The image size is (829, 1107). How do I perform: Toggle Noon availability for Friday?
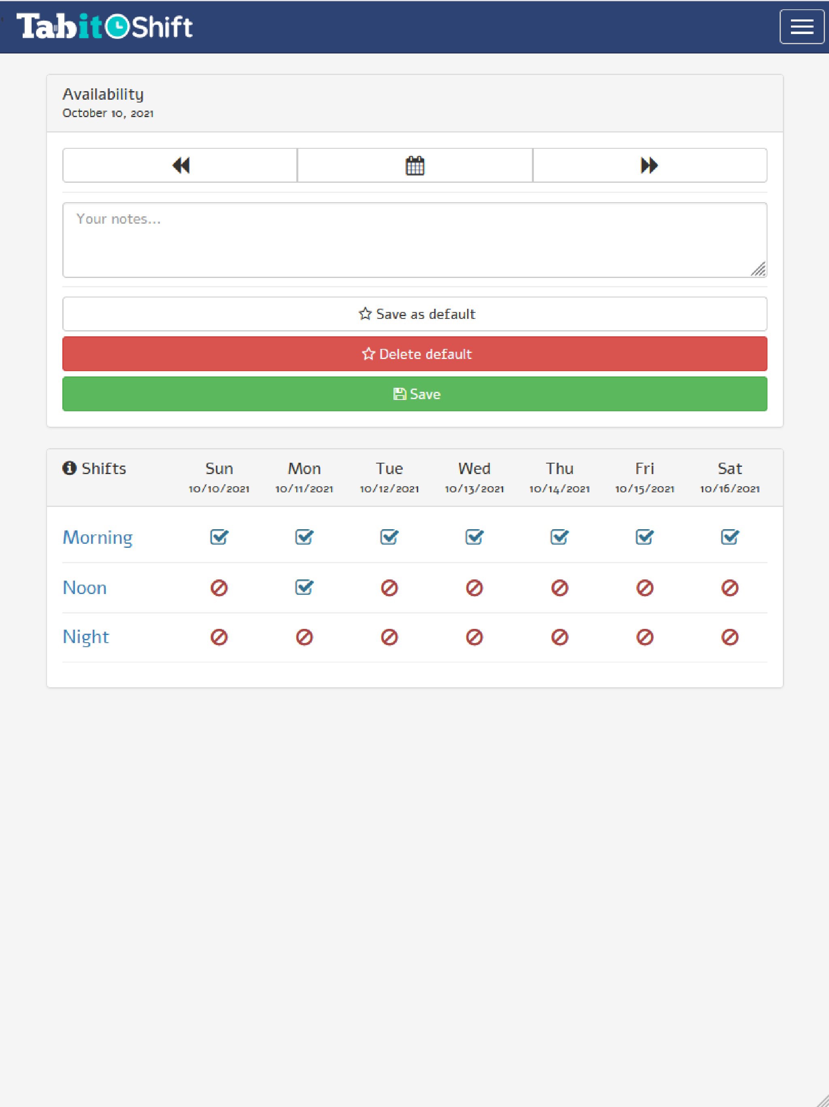pos(644,588)
